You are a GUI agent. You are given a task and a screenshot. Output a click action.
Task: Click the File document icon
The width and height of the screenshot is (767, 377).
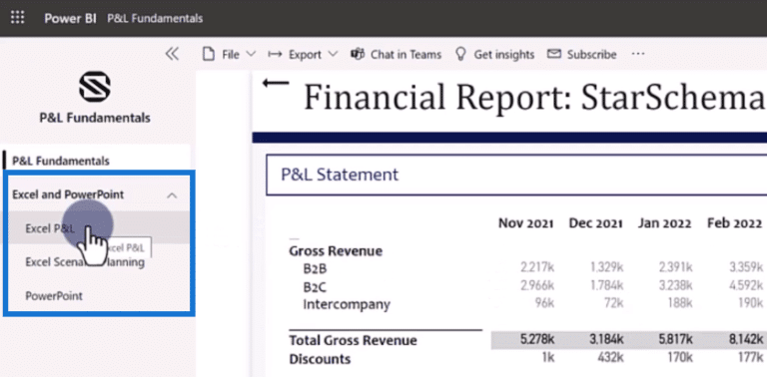pyautogui.click(x=209, y=54)
